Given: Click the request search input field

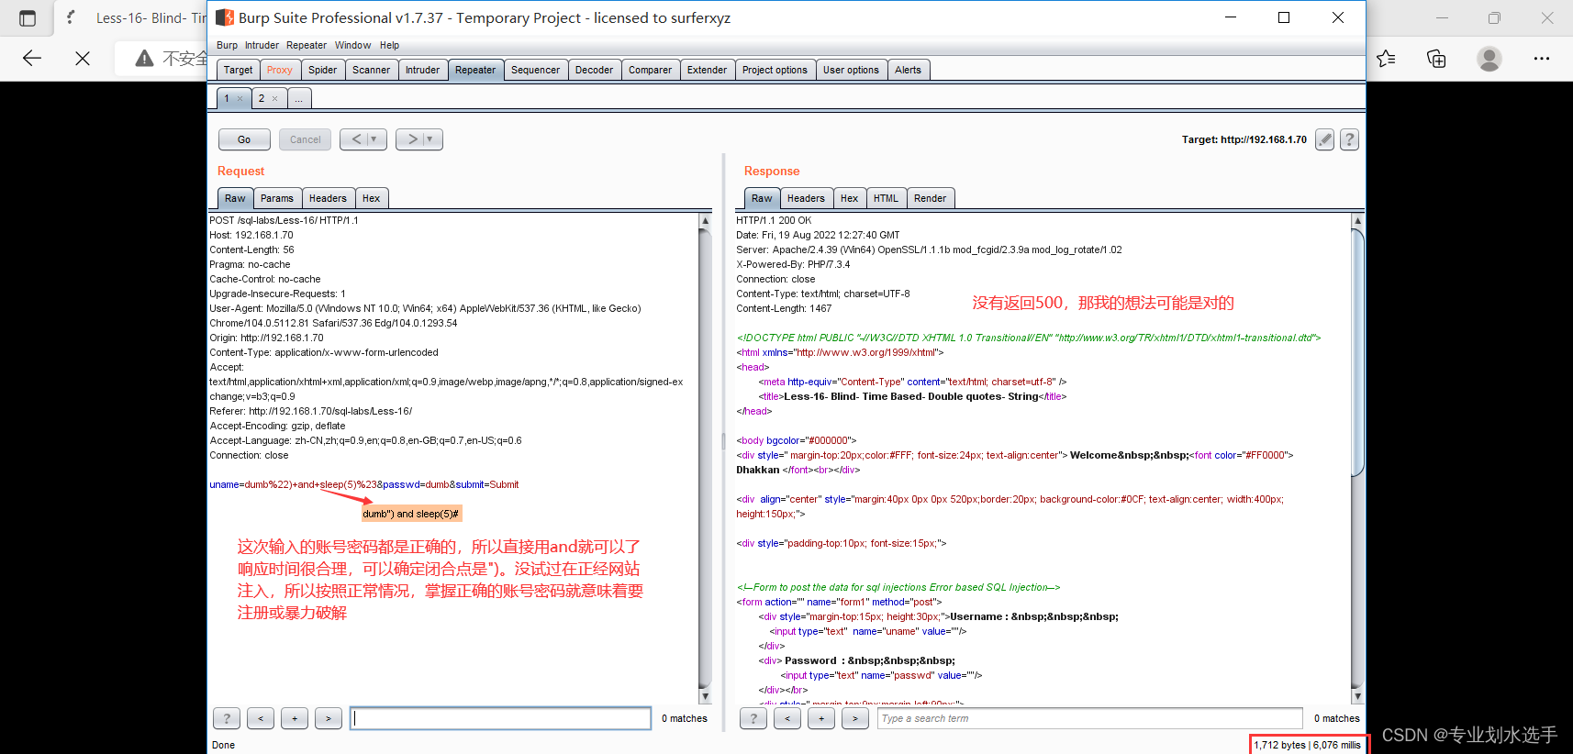Looking at the screenshot, I should 501,718.
